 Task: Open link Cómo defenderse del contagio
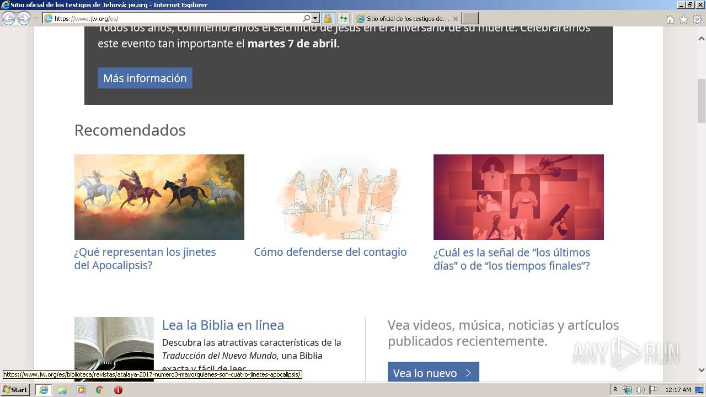(x=330, y=252)
